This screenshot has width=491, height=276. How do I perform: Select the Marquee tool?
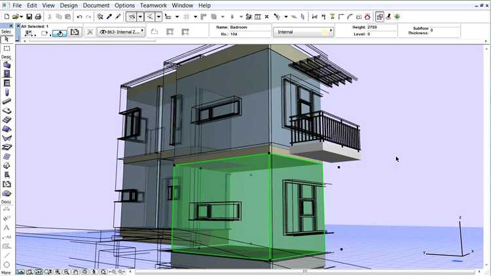click(x=7, y=49)
